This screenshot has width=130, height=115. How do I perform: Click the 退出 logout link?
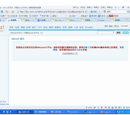coord(116,26)
